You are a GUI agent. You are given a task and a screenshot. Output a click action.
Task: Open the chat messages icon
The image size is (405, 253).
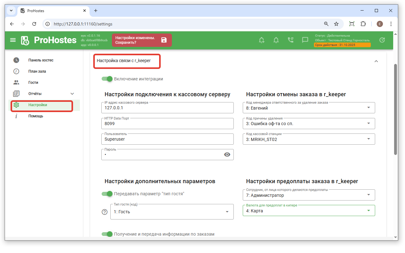pos(305,40)
